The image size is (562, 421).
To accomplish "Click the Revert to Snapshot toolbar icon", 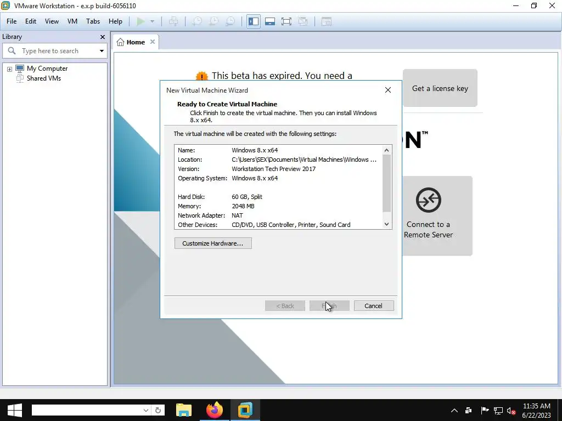I will tap(213, 21).
